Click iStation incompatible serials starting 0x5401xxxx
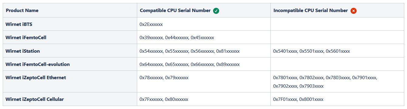 (312, 51)
